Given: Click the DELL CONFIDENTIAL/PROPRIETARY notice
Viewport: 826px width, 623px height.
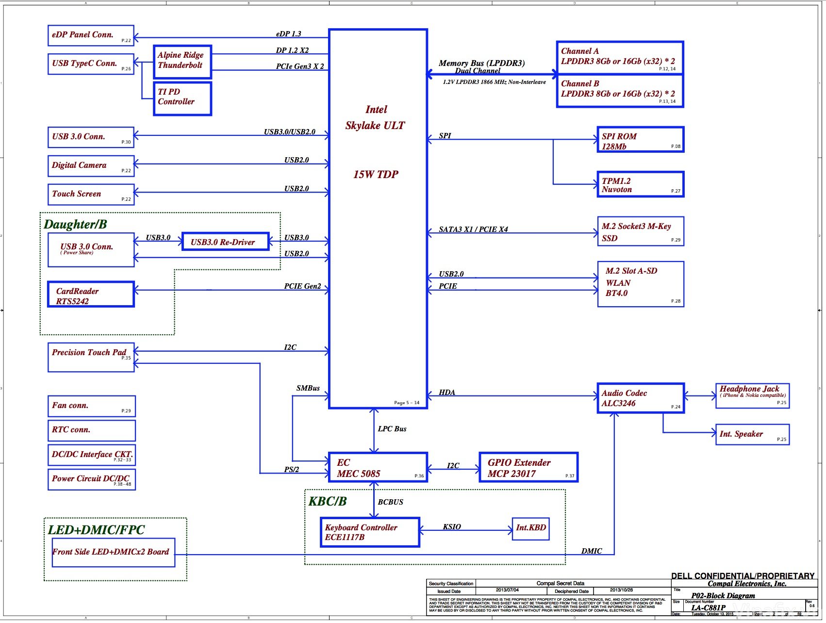Looking at the screenshot, I should point(743,576).
